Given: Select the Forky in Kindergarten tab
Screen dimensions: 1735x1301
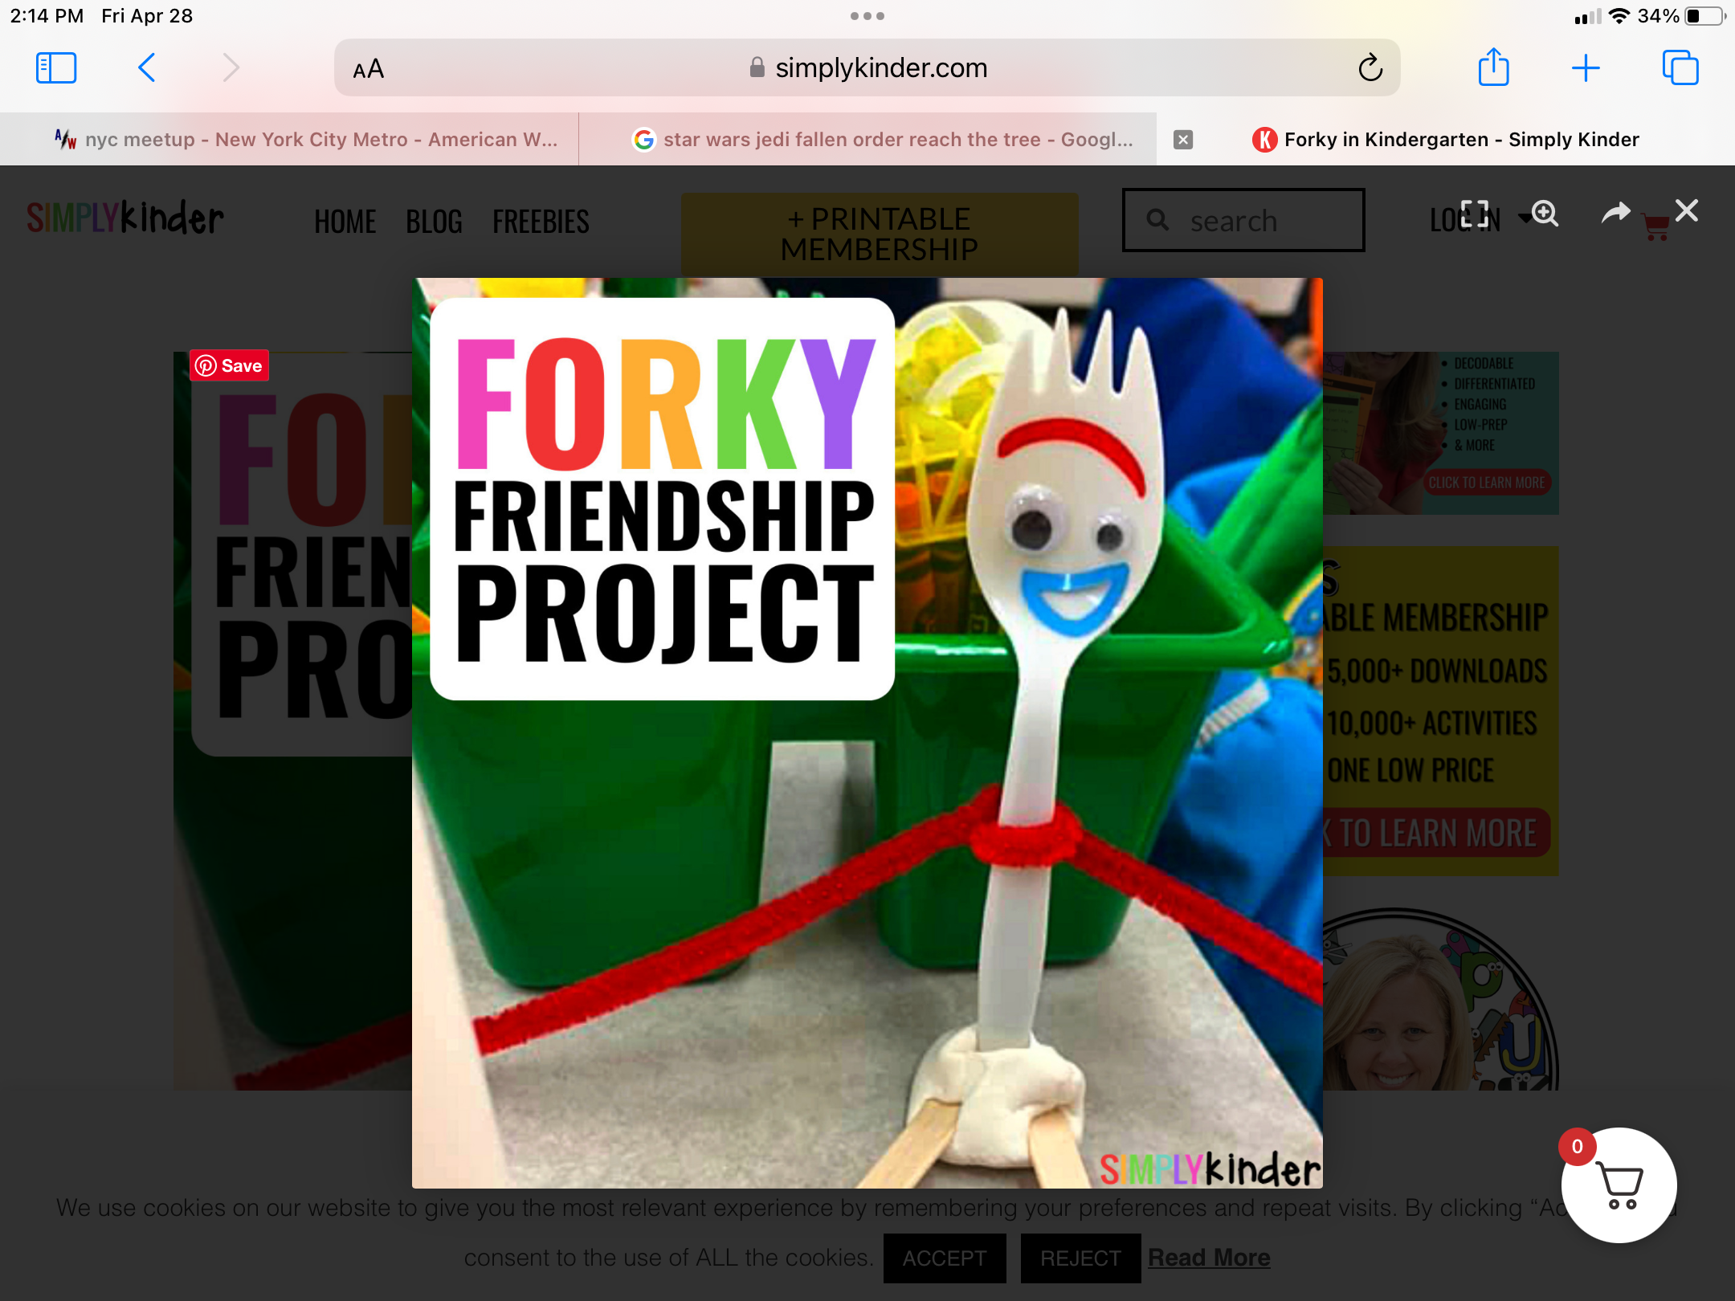Looking at the screenshot, I should click(1446, 140).
